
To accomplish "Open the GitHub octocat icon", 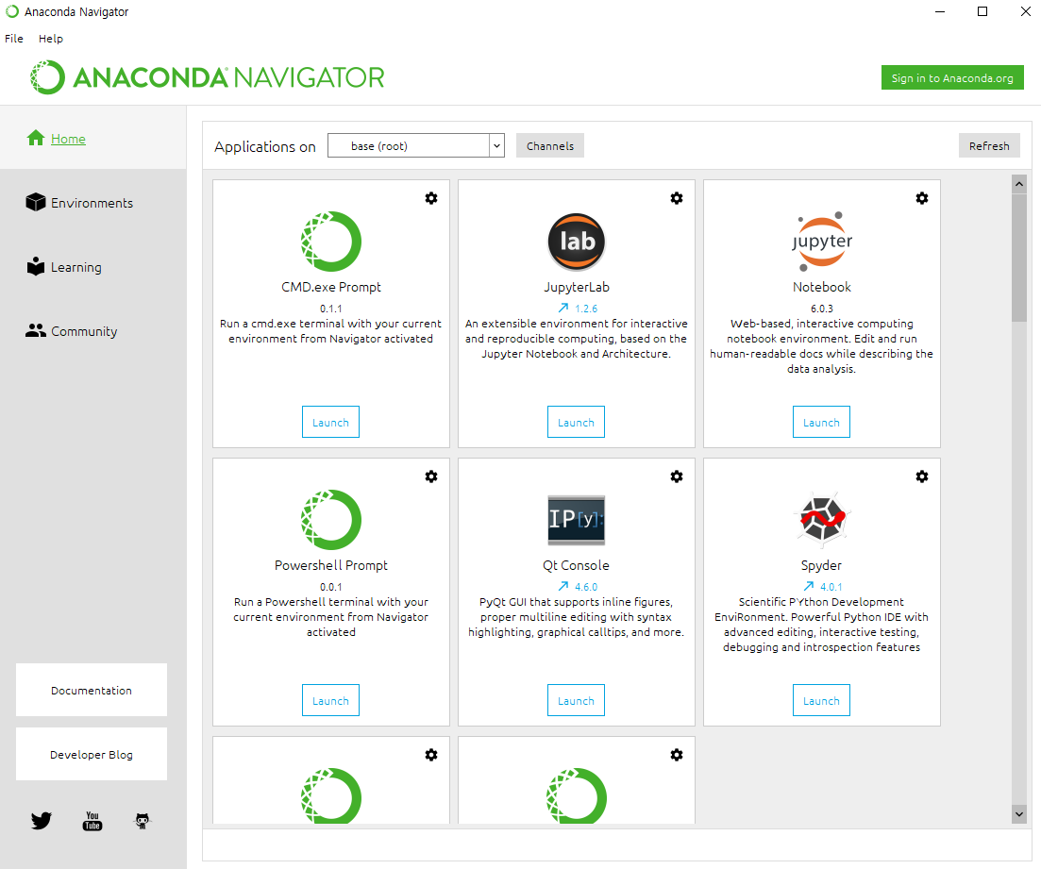I will pos(143,821).
